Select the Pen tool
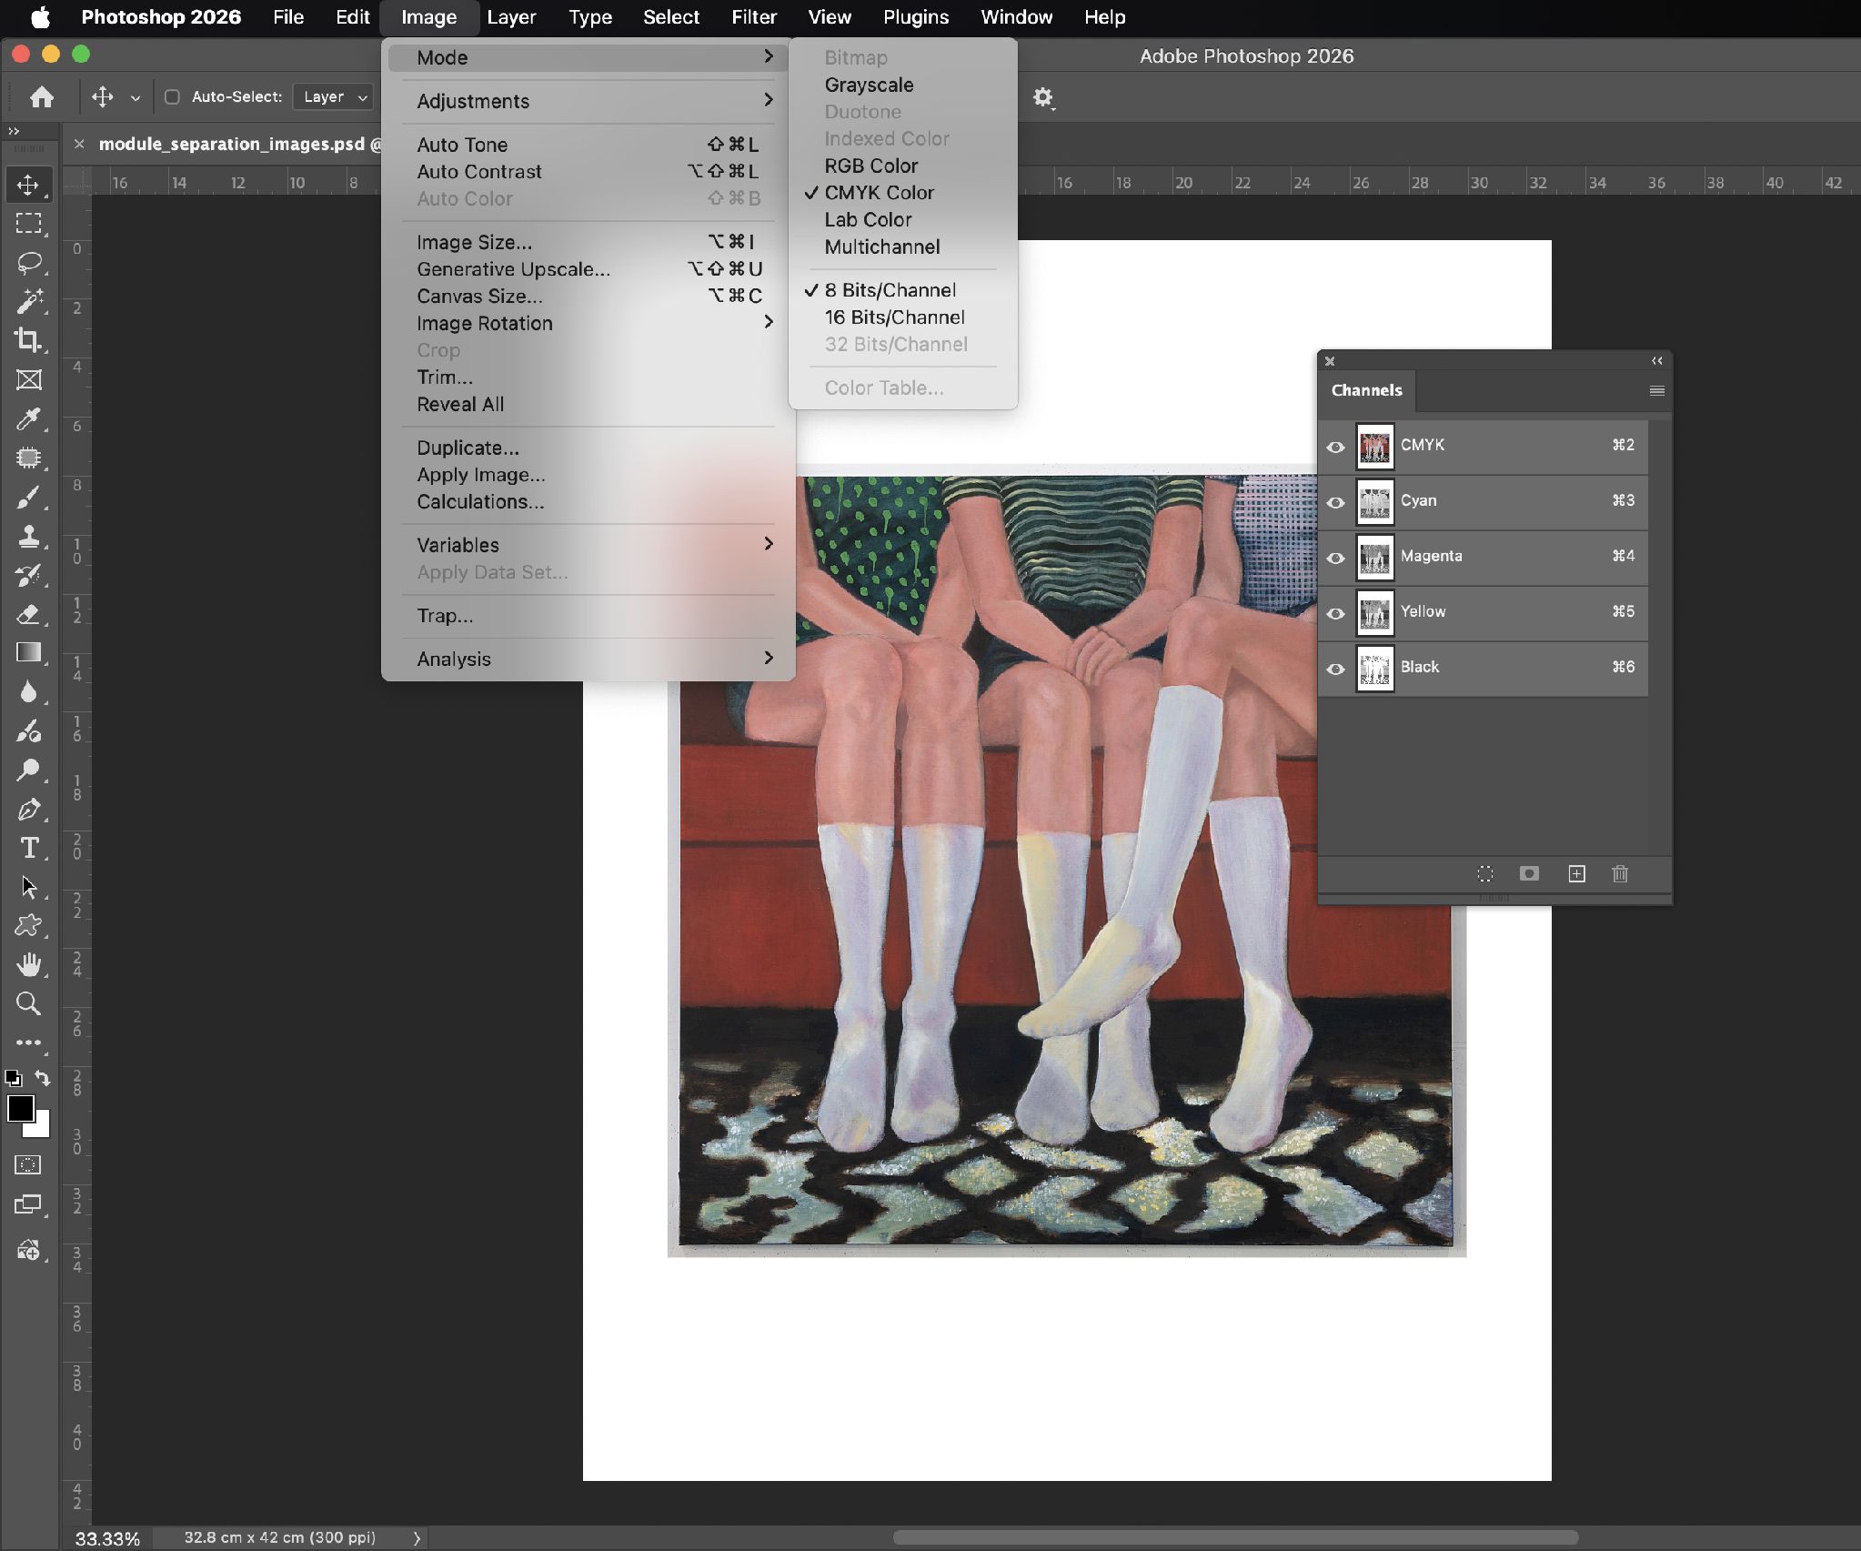The height and width of the screenshot is (1551, 1861). coord(28,809)
